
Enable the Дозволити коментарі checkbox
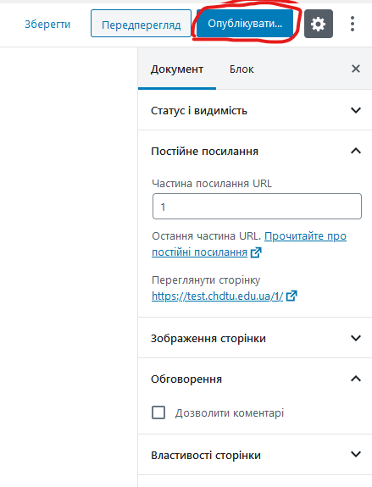tap(158, 412)
